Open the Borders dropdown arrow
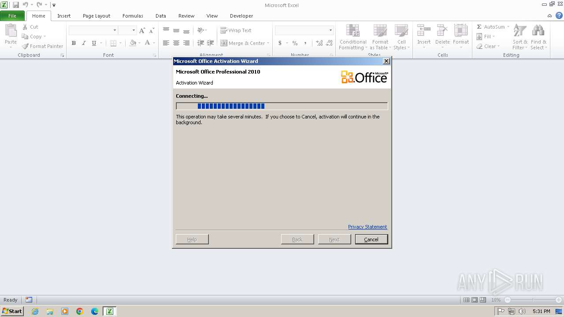 click(x=121, y=43)
